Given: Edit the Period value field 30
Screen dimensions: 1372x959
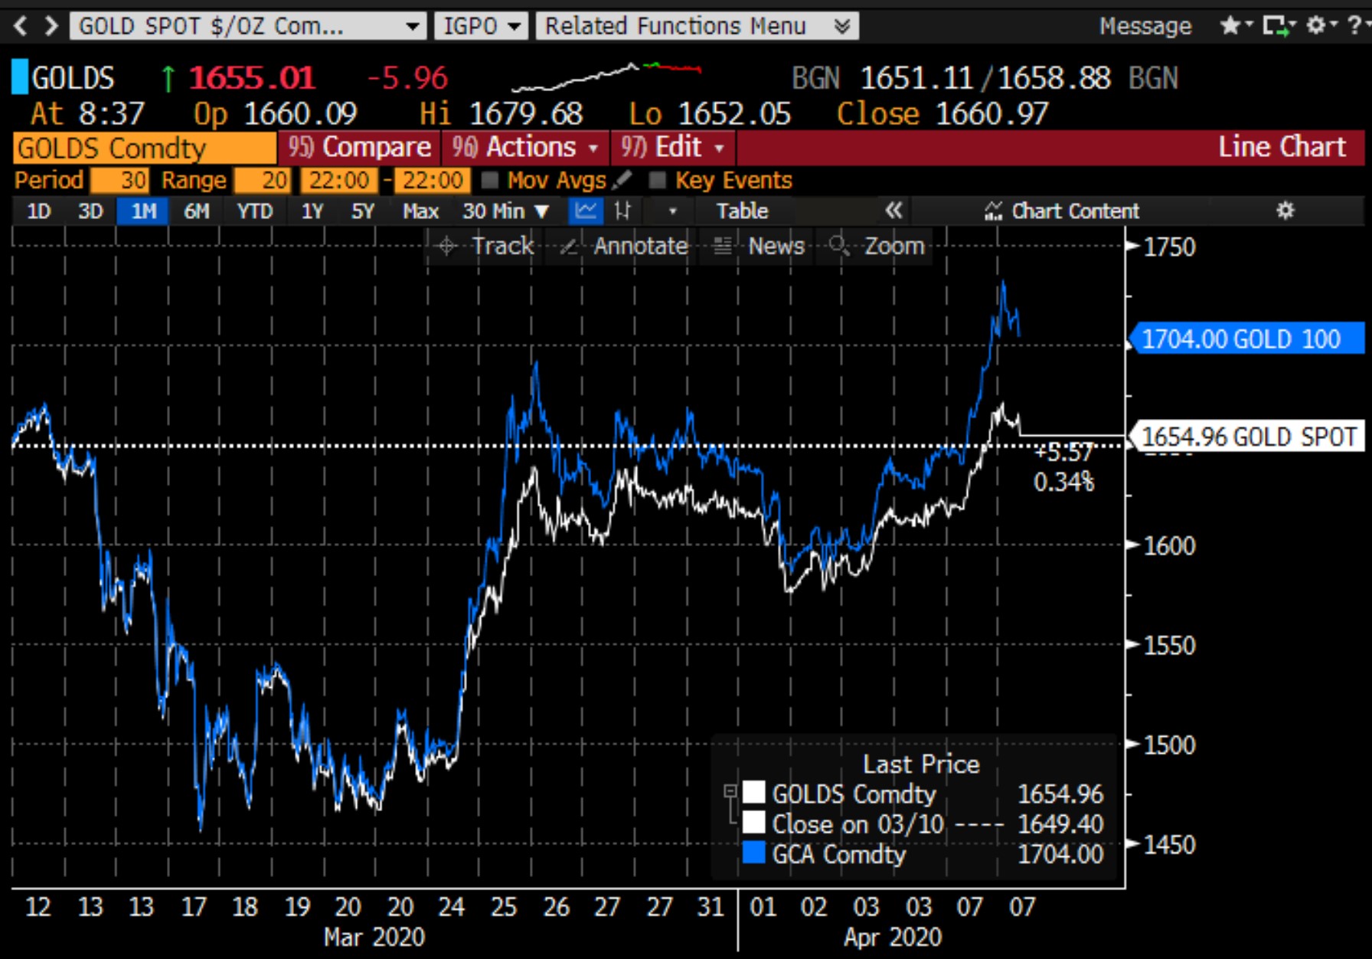Looking at the screenshot, I should pyautogui.click(x=119, y=181).
